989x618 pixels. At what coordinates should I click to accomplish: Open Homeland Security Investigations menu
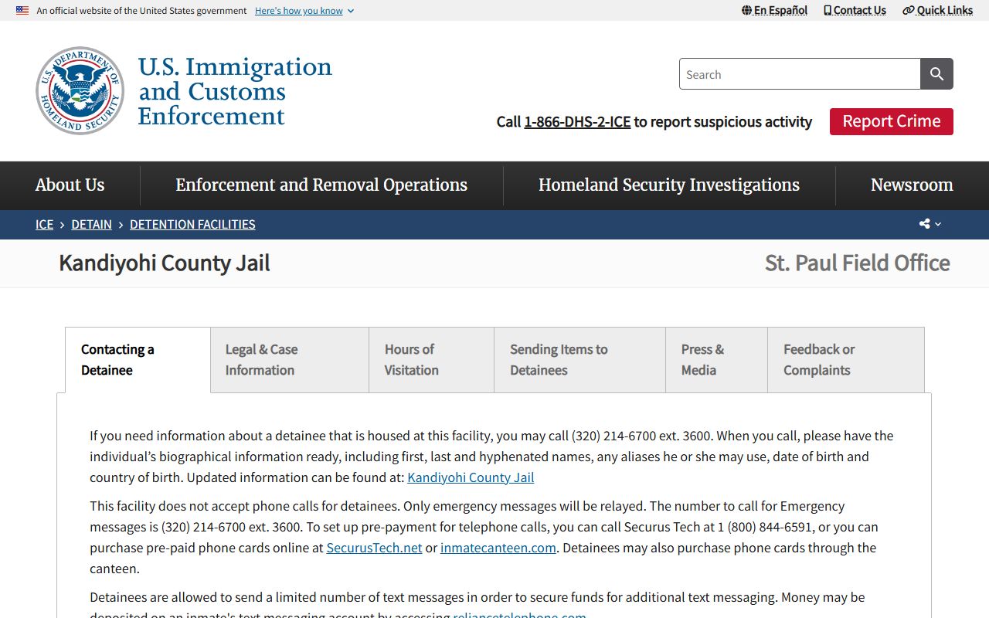(669, 185)
